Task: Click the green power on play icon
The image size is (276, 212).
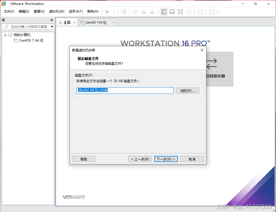Action: click(107, 12)
